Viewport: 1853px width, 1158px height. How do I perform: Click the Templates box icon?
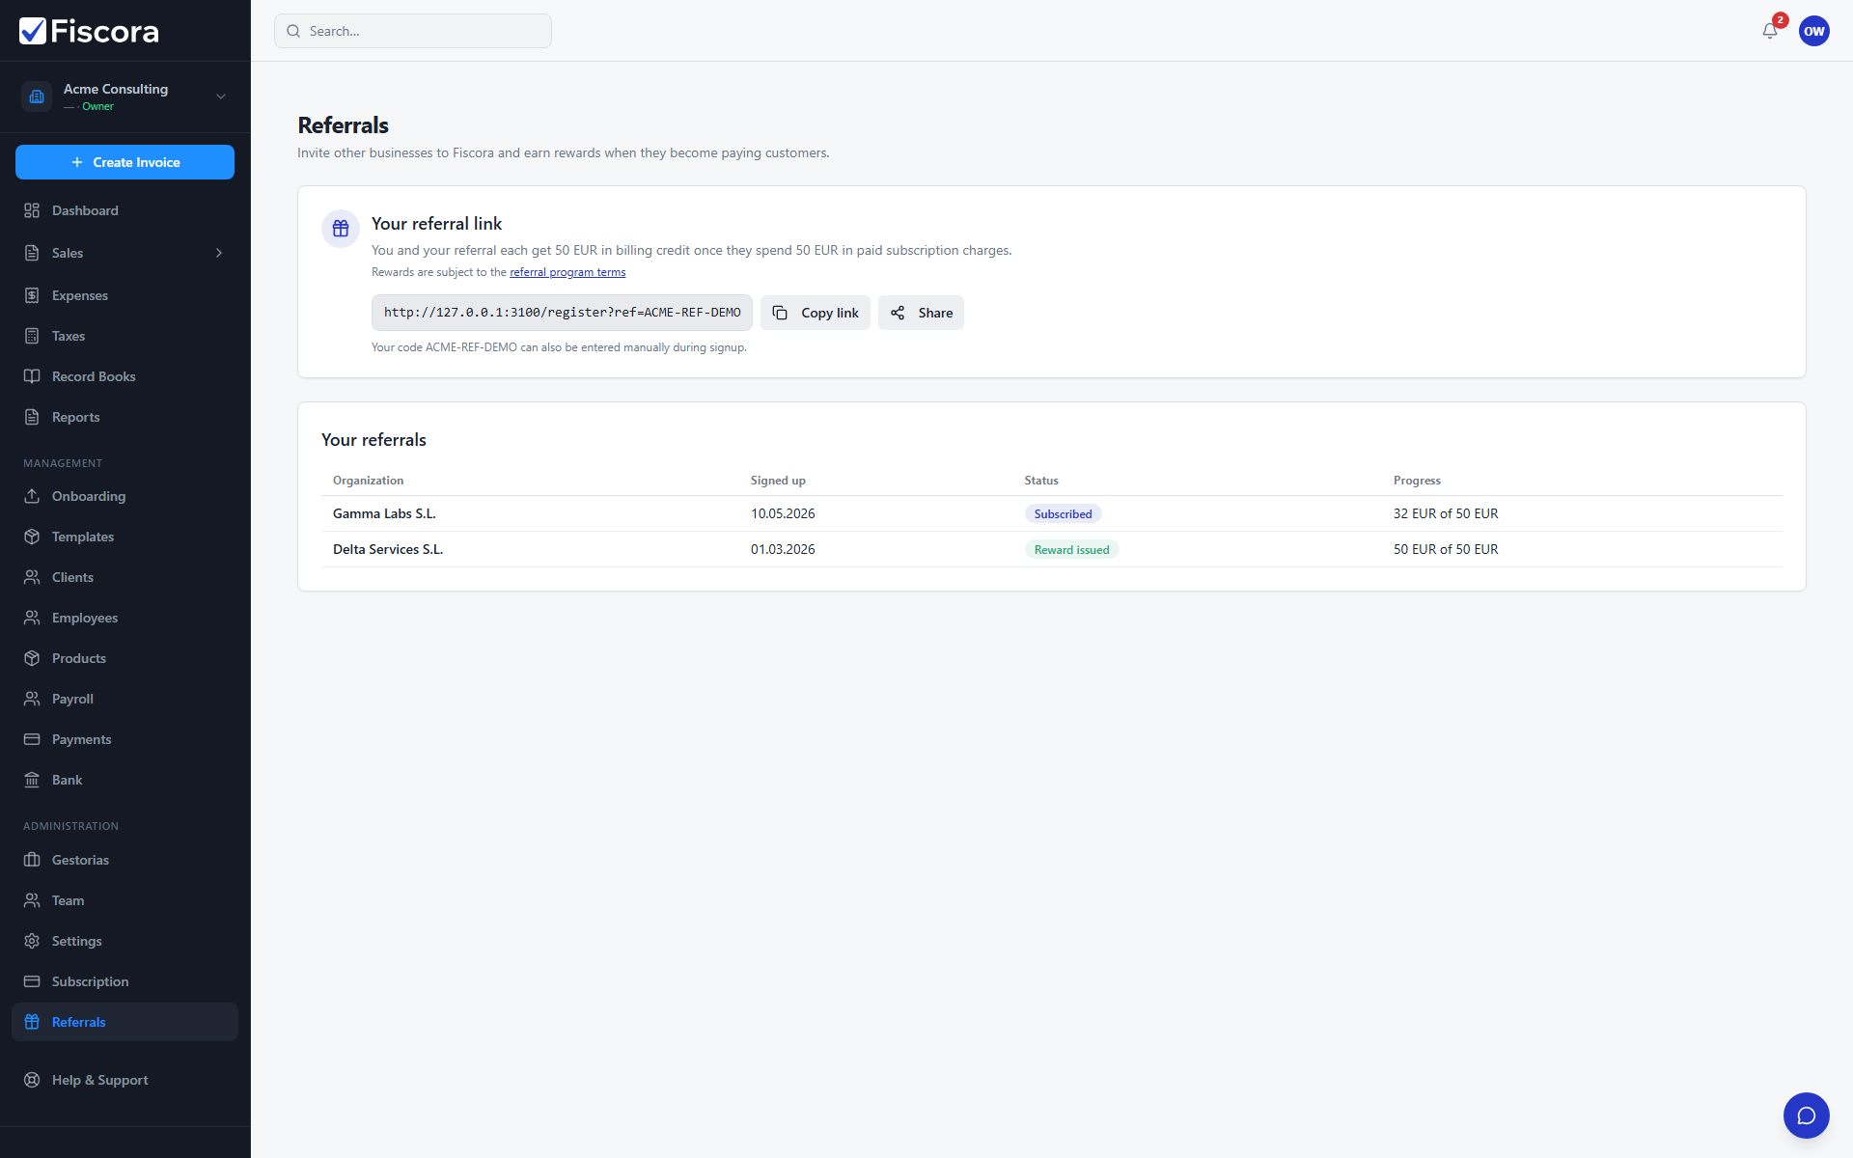(32, 537)
